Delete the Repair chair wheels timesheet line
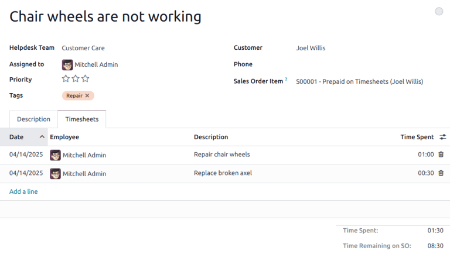Viewport: 450px width, 254px height. [441, 155]
